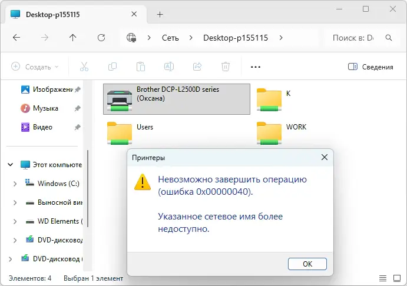The width and height of the screenshot is (407, 286).
Task: Click the Share toolbar icon
Action: pos(197,66)
